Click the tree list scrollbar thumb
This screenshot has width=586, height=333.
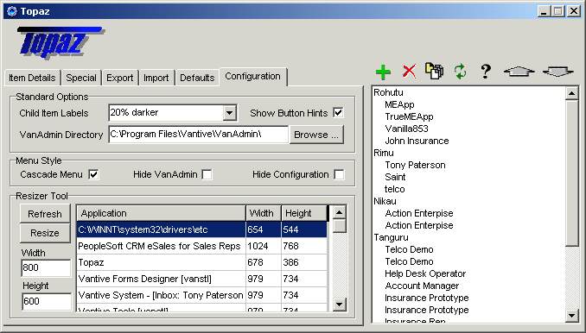pyautogui.click(x=572, y=173)
